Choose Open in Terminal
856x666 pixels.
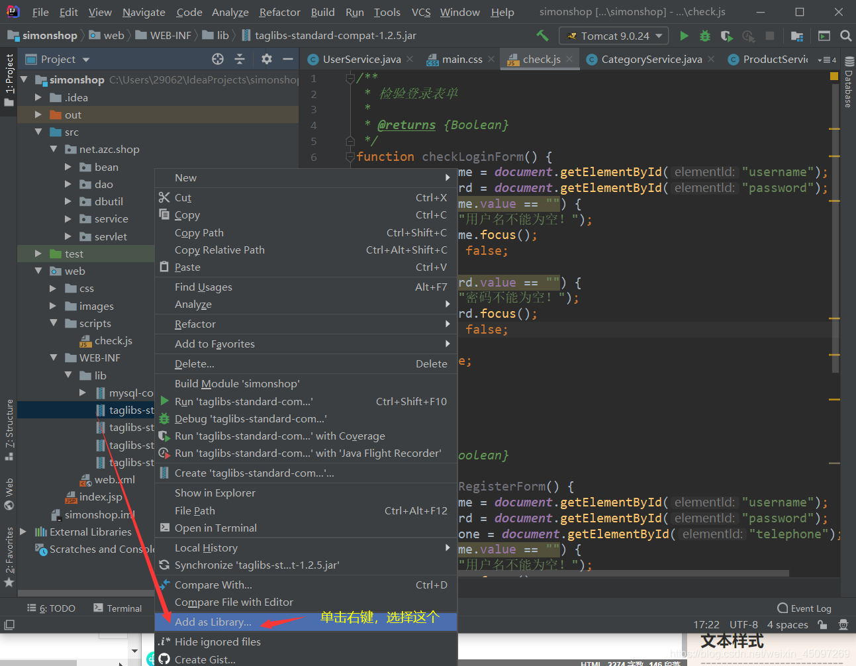(x=306, y=528)
